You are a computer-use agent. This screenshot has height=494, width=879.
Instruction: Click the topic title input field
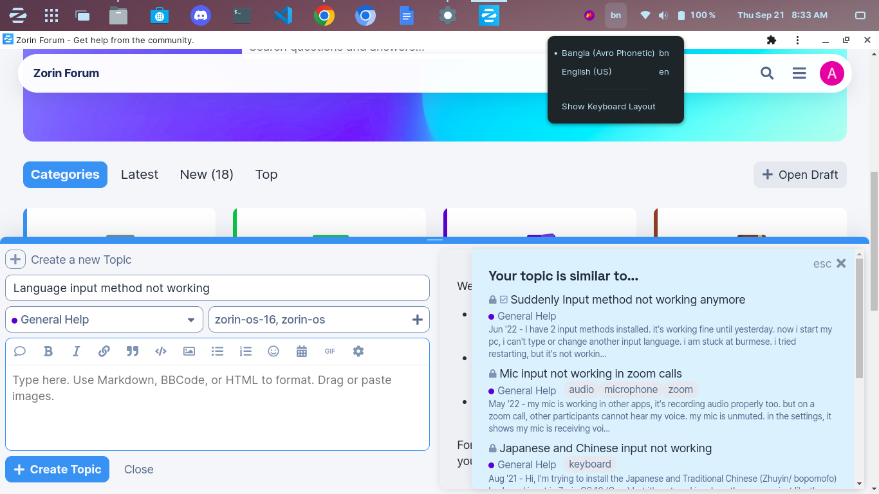pyautogui.click(x=217, y=288)
